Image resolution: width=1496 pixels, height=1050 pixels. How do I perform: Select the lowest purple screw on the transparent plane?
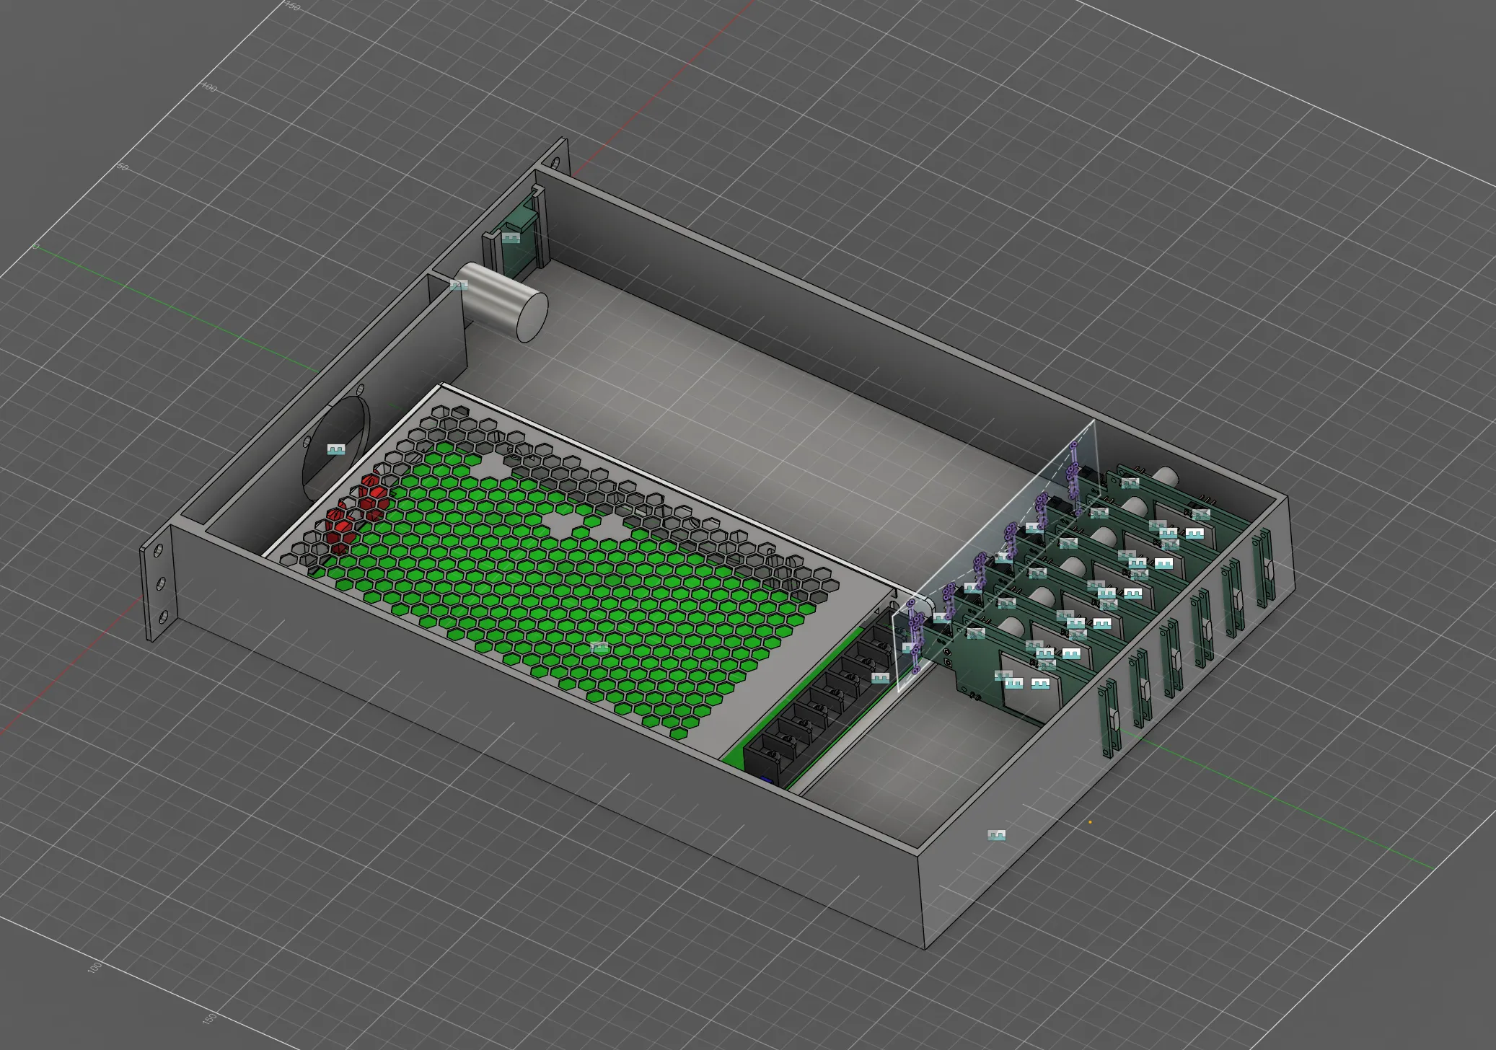tap(916, 670)
